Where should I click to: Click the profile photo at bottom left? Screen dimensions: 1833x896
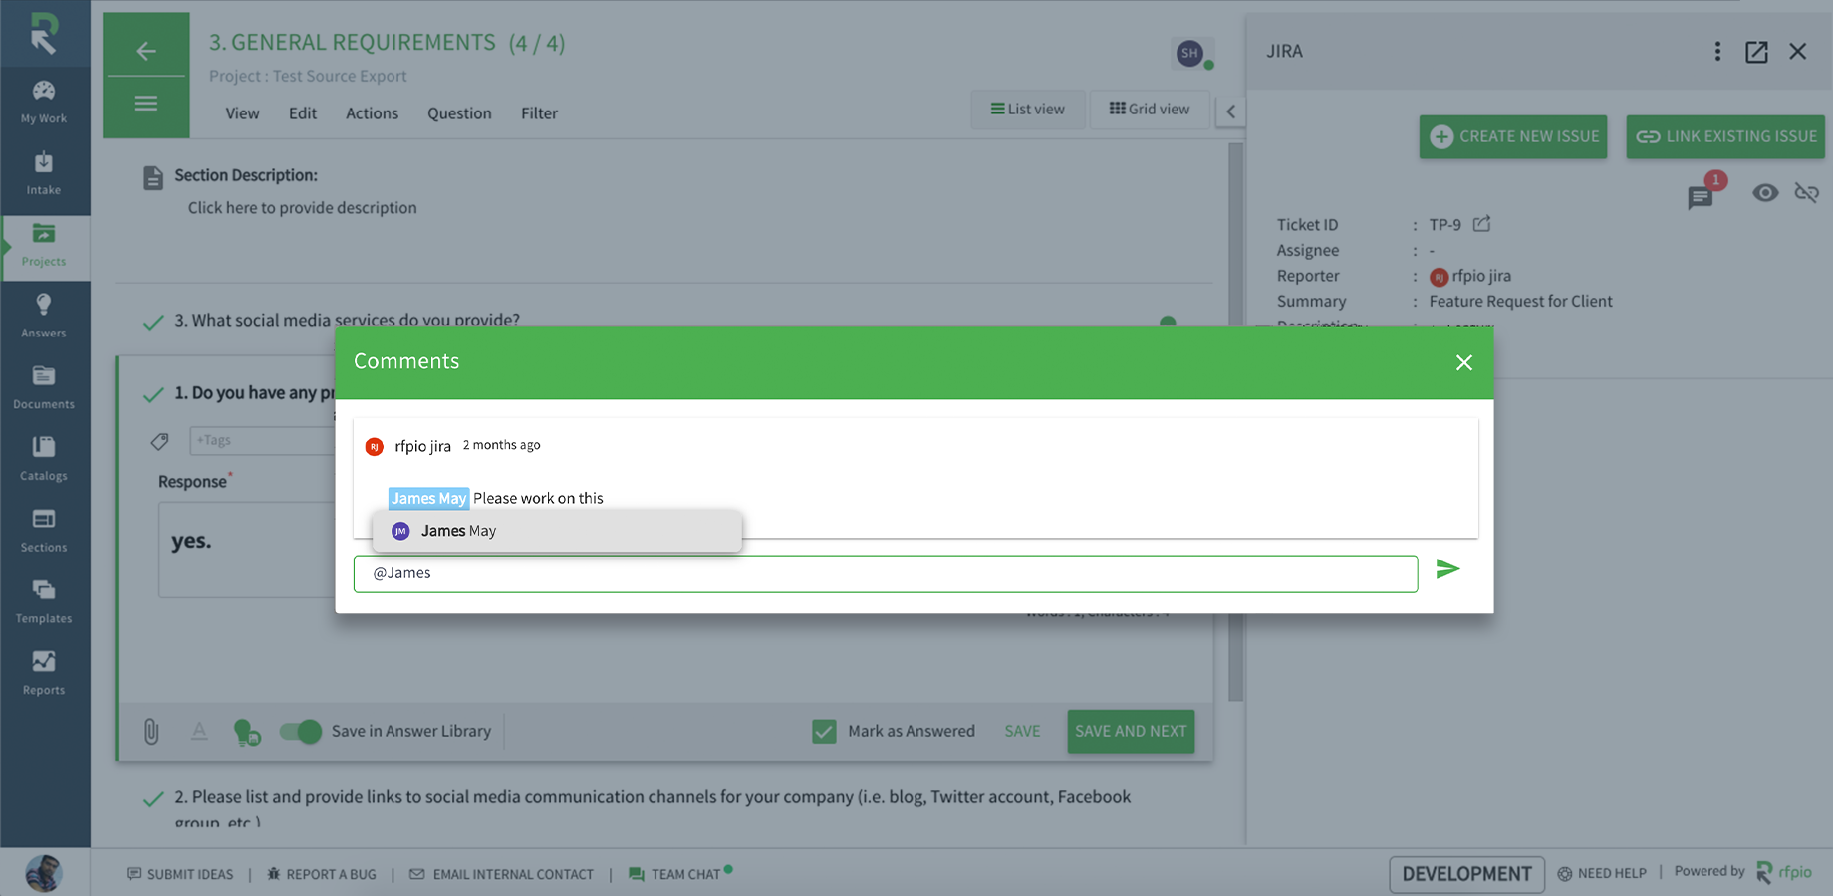coord(43,873)
